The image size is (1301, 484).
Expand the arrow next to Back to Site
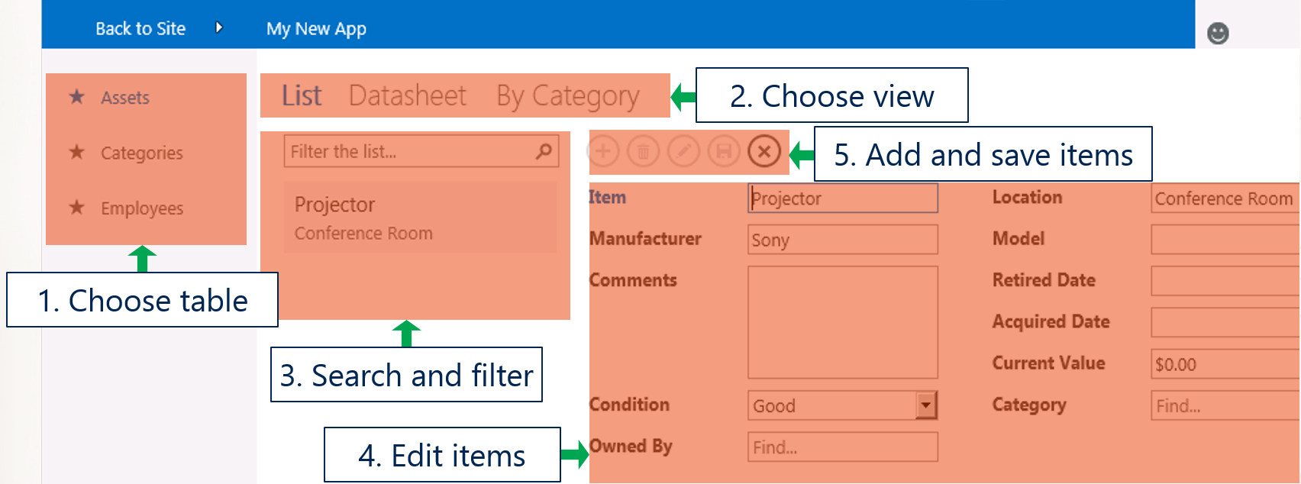tap(219, 28)
